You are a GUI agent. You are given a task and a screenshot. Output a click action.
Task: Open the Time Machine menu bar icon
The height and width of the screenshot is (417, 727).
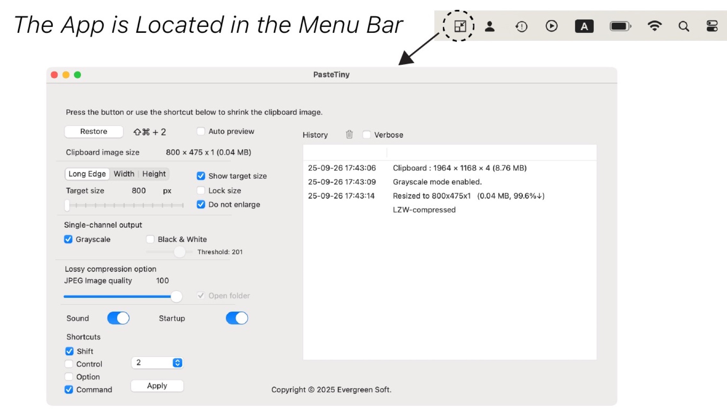[521, 26]
